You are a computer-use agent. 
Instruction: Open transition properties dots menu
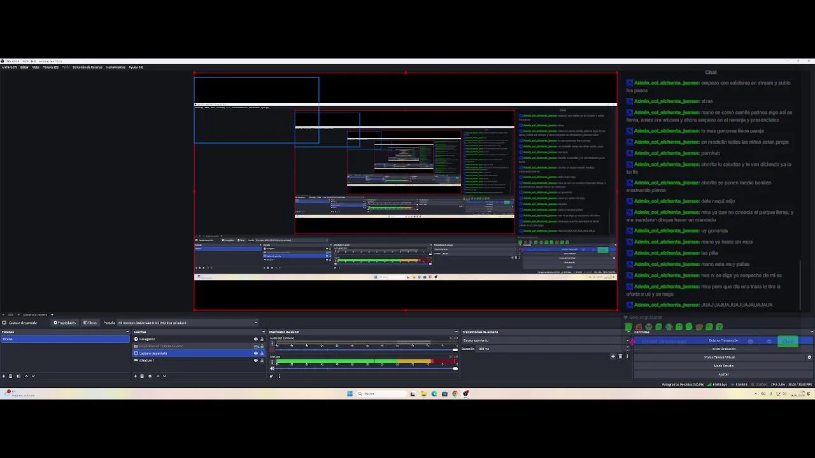point(627,356)
